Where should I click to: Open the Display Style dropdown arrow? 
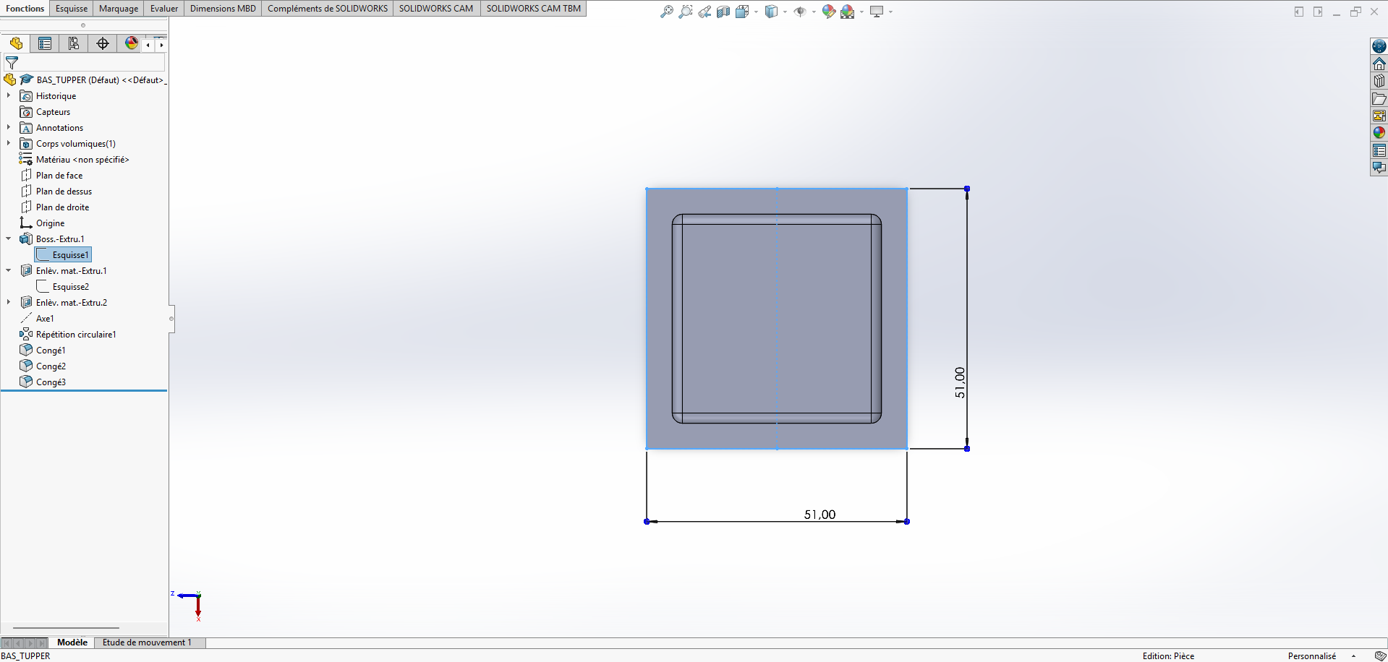point(785,12)
